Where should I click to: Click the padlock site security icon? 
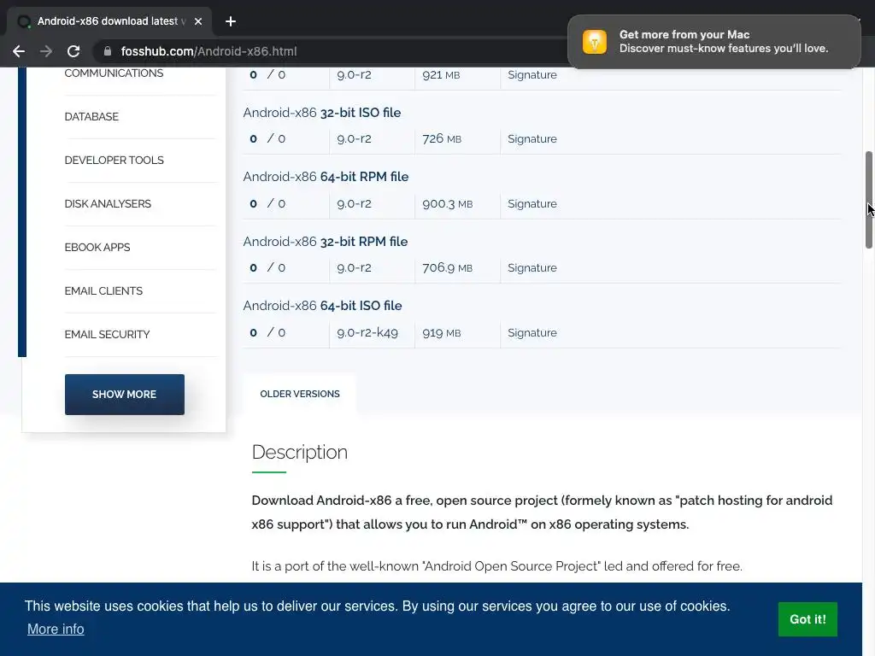click(x=108, y=51)
